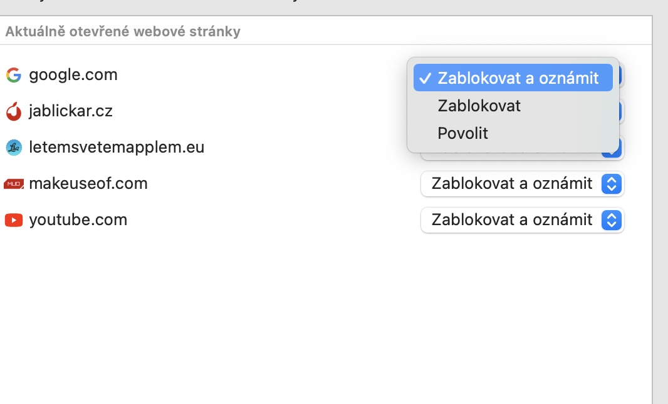The width and height of the screenshot is (668, 404).
Task: Choose "Povolit" from the popup menu
Action: (x=463, y=133)
